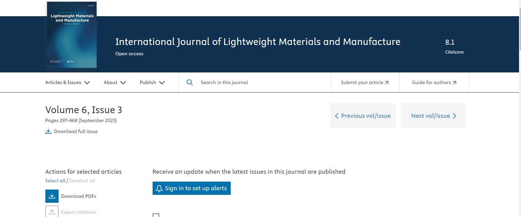Click the Download PDFs icon button

click(x=52, y=196)
